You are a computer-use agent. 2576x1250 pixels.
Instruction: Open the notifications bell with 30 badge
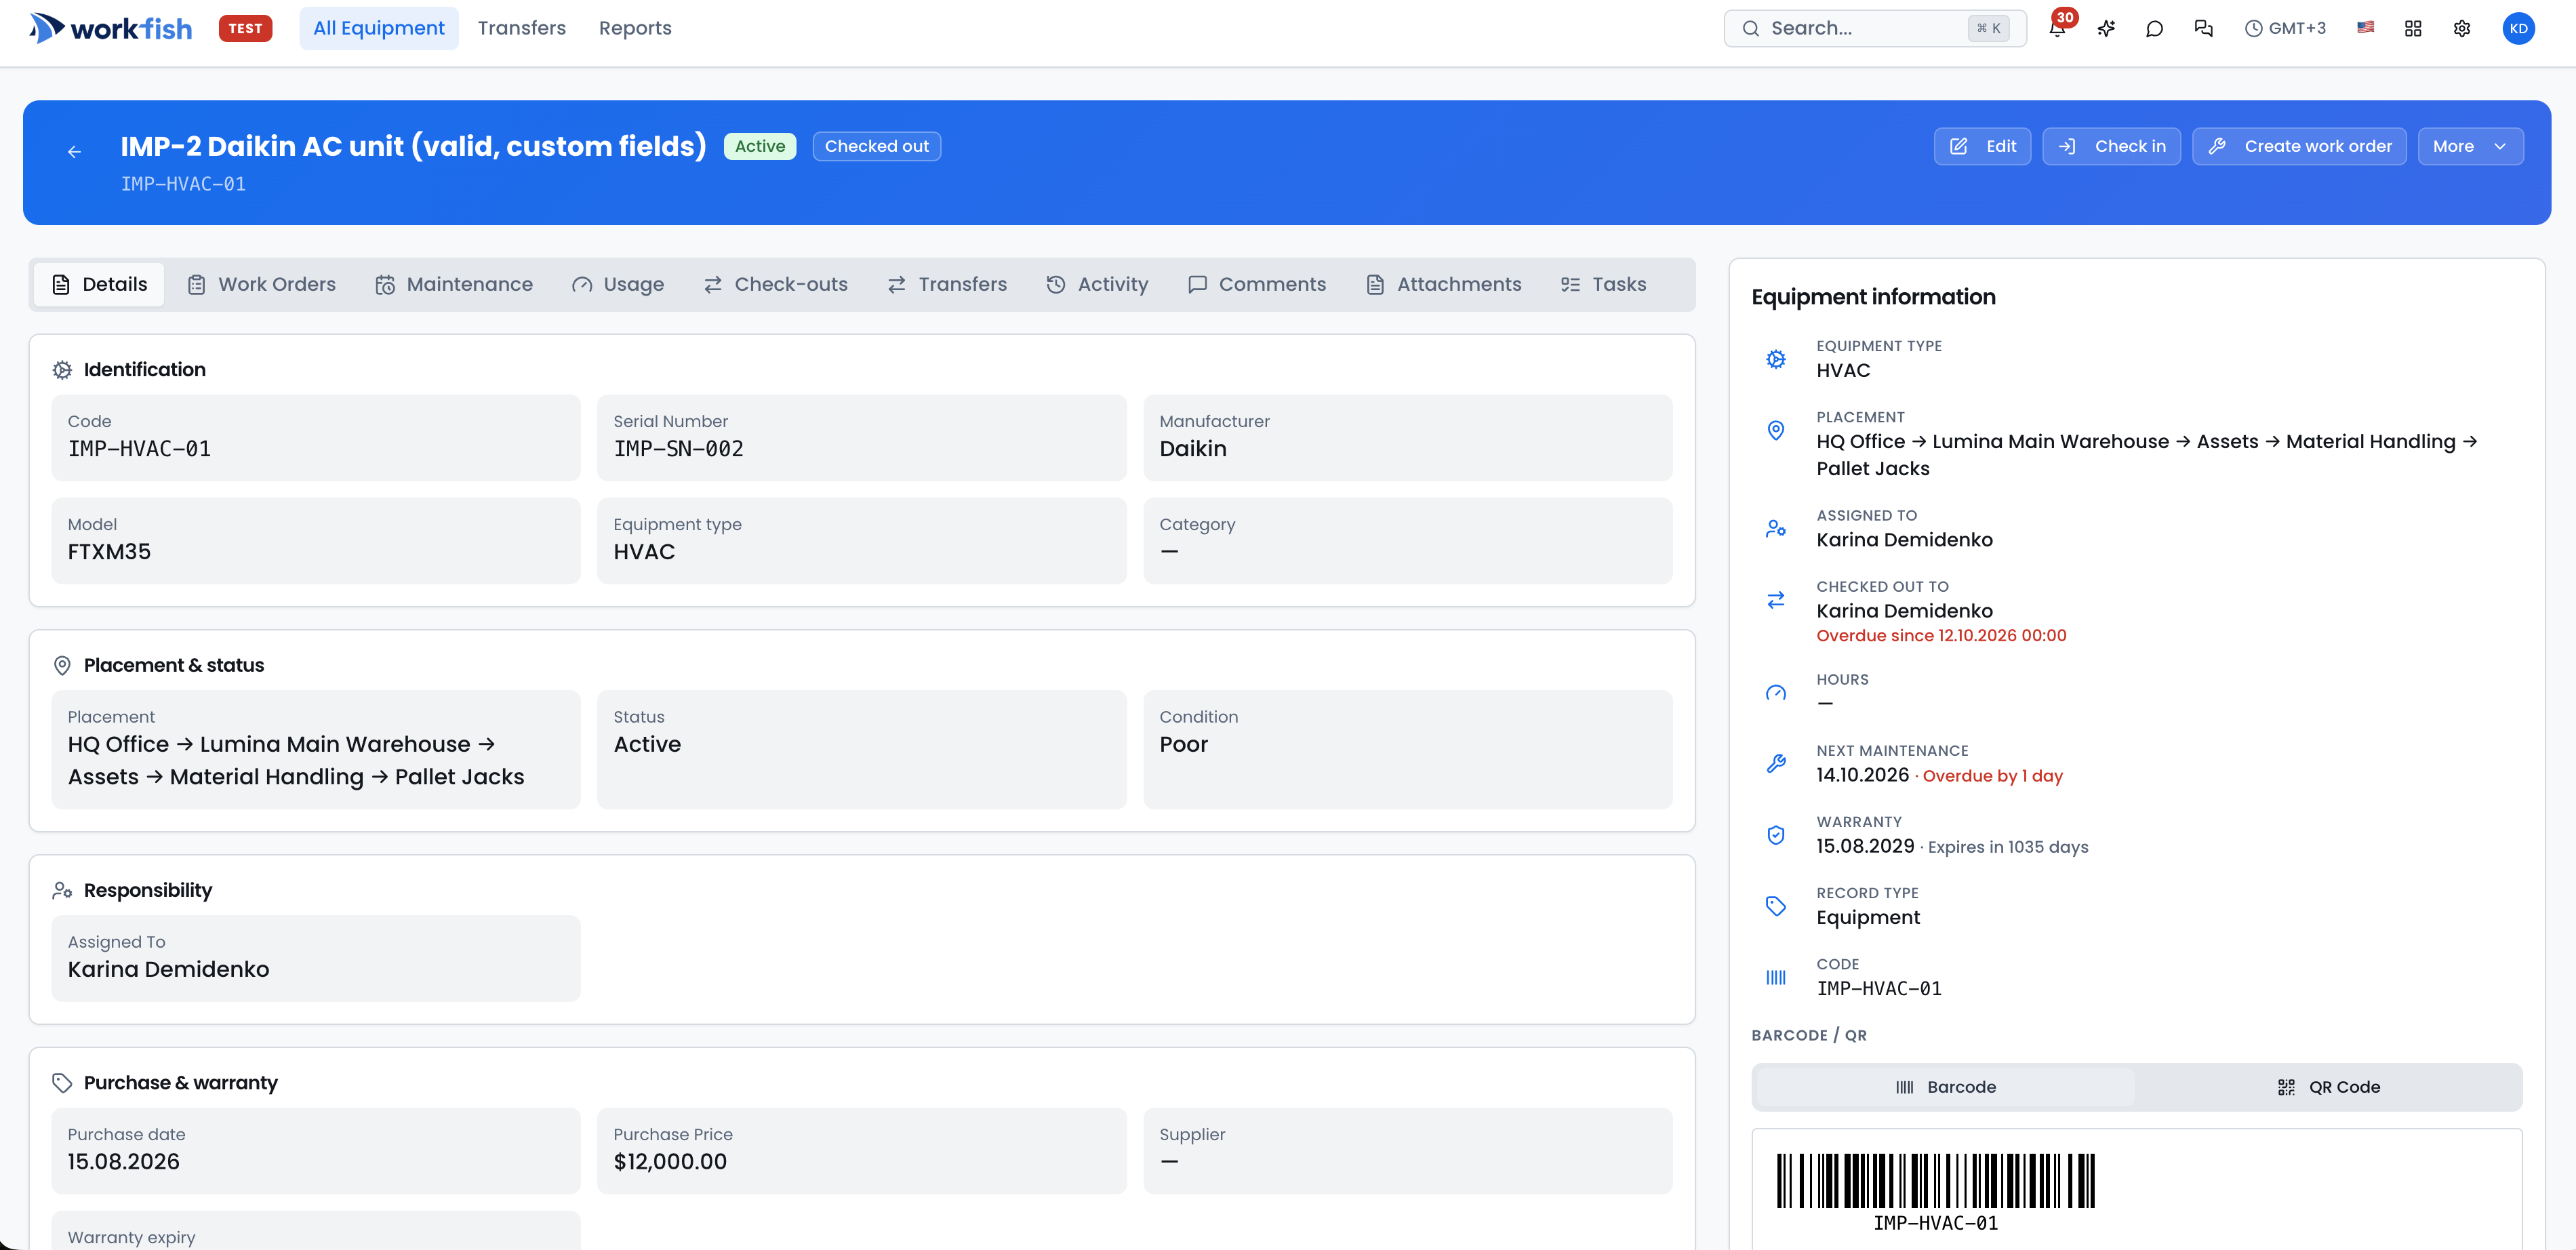pyautogui.click(x=2058, y=28)
